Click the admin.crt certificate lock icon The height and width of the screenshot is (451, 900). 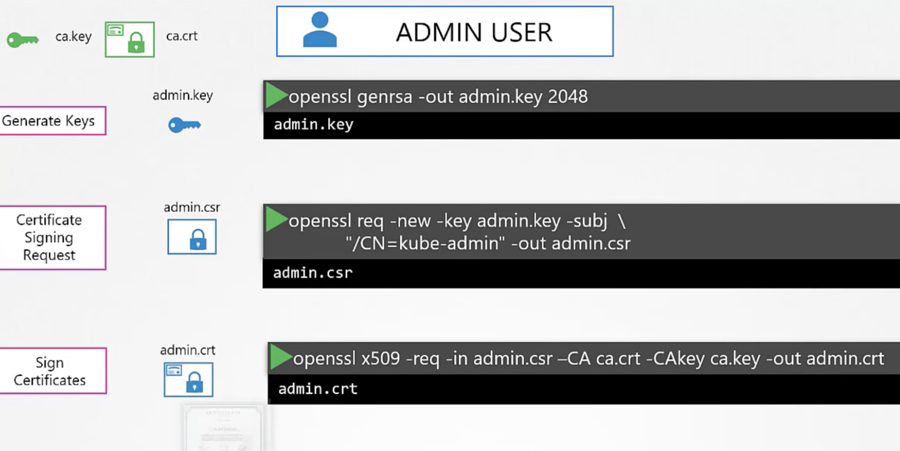[189, 380]
